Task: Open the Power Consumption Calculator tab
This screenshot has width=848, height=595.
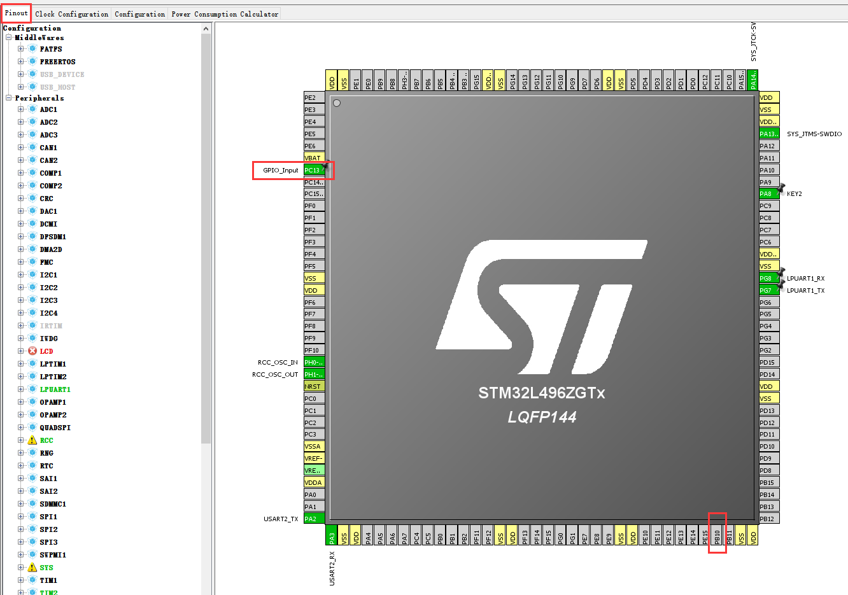Action: click(224, 13)
